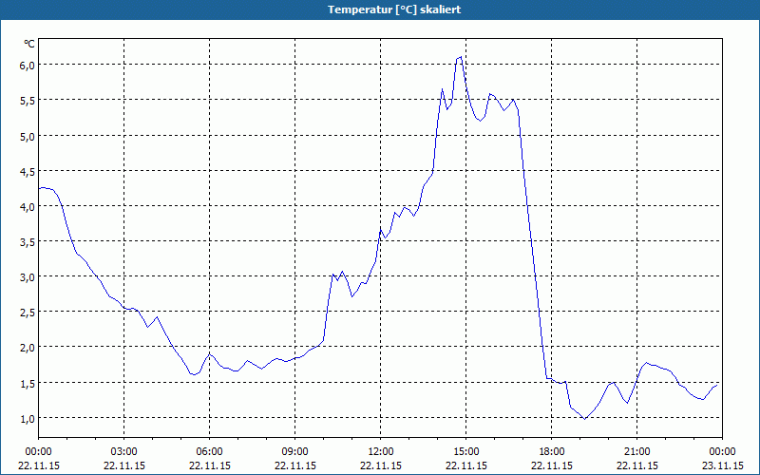Choose the 2,5 y-axis label
760x475 pixels.
point(28,313)
